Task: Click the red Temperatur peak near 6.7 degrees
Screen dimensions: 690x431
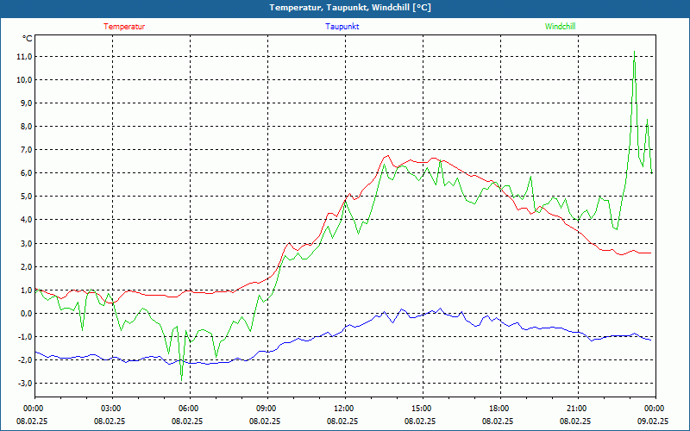Action: (388, 156)
